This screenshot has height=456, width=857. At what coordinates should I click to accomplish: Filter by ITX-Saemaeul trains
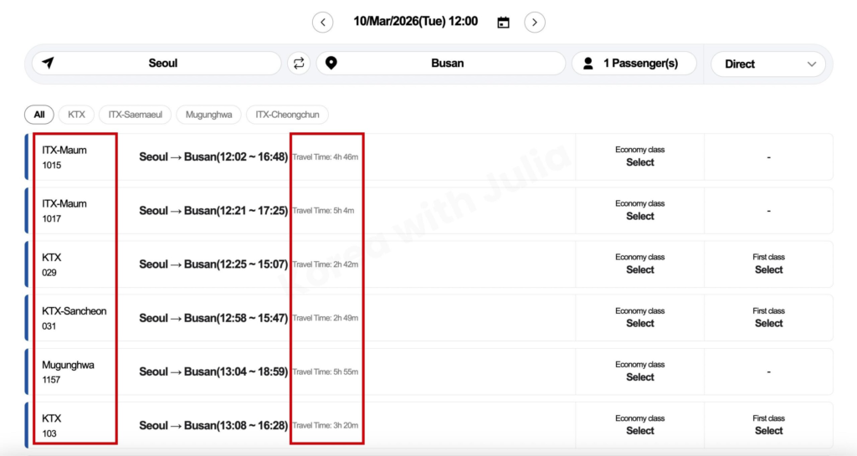[x=135, y=115]
